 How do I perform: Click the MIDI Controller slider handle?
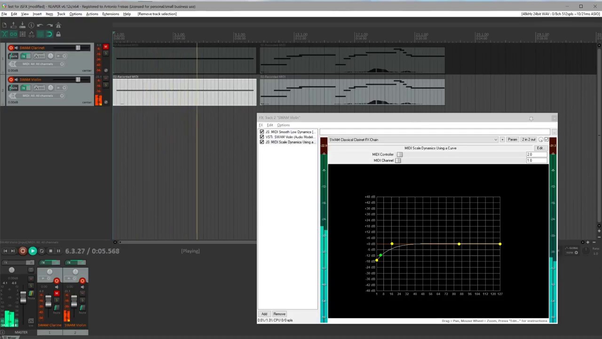click(400, 154)
